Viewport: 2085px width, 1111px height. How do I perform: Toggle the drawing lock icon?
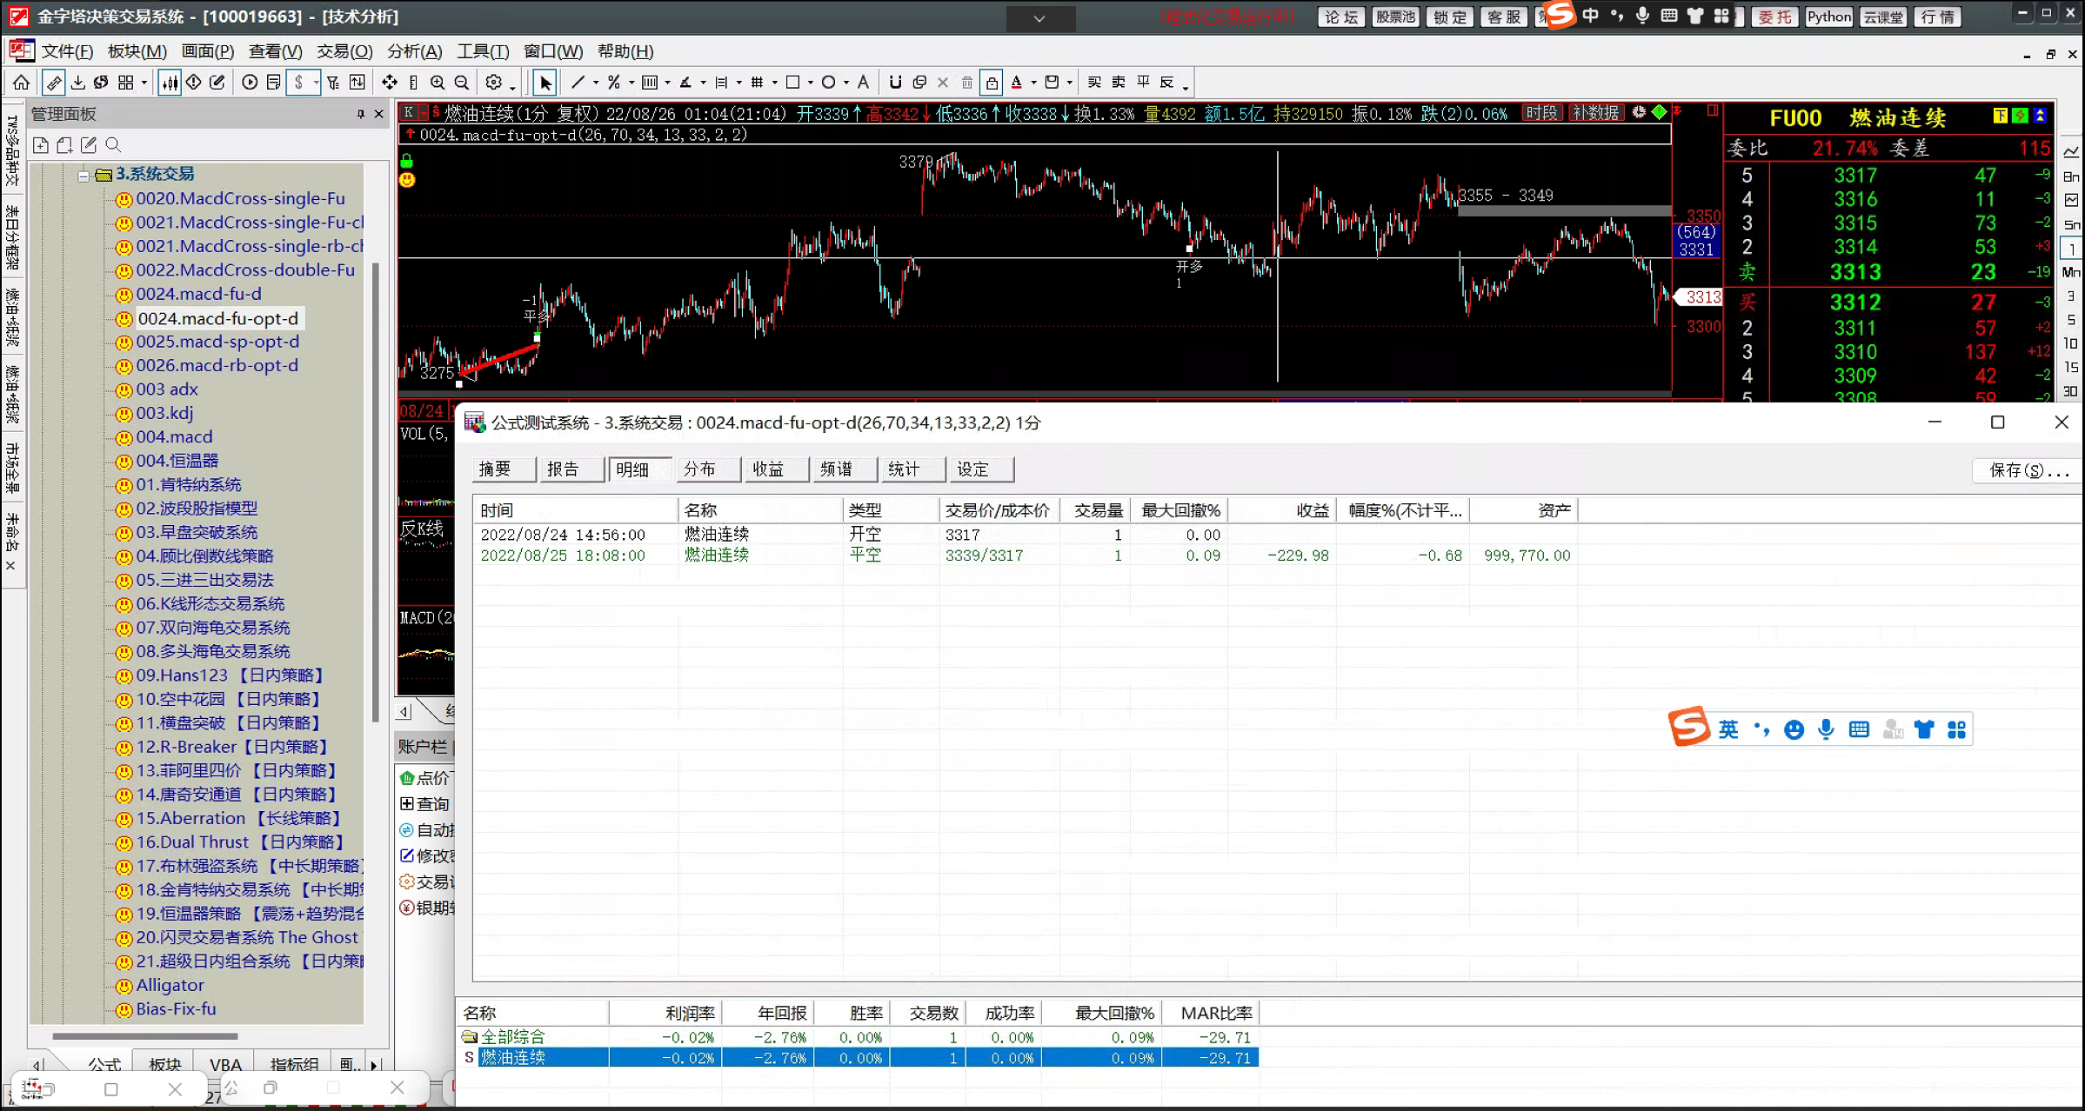[992, 82]
